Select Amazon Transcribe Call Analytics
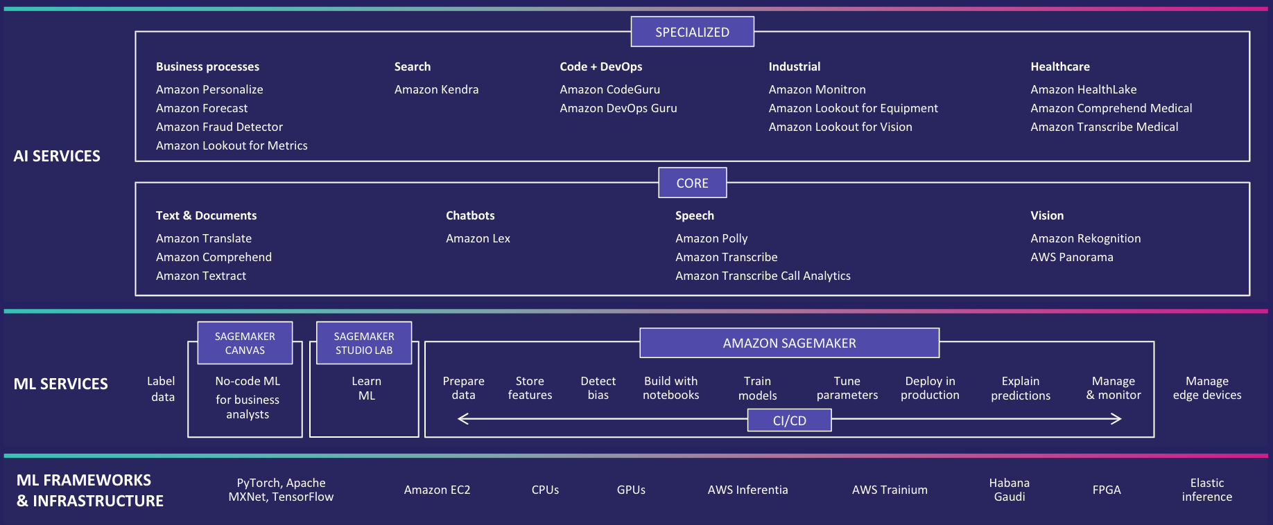The image size is (1273, 525). (763, 276)
